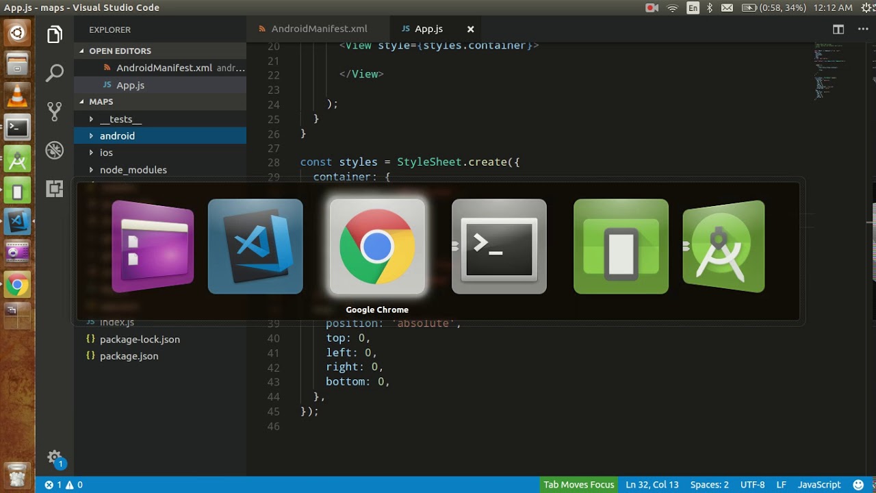Select Android Studio in the app switcher
The width and height of the screenshot is (876, 493).
pyautogui.click(x=723, y=246)
